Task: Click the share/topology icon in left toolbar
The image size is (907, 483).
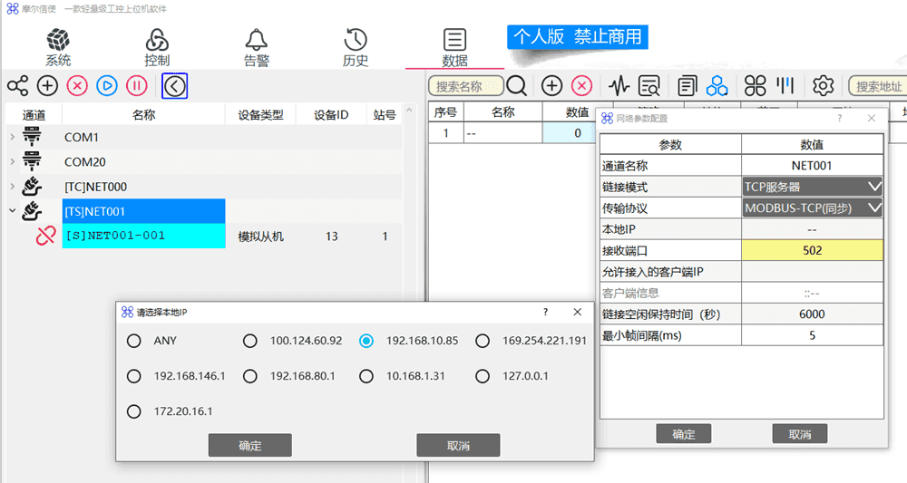Action: pos(17,86)
